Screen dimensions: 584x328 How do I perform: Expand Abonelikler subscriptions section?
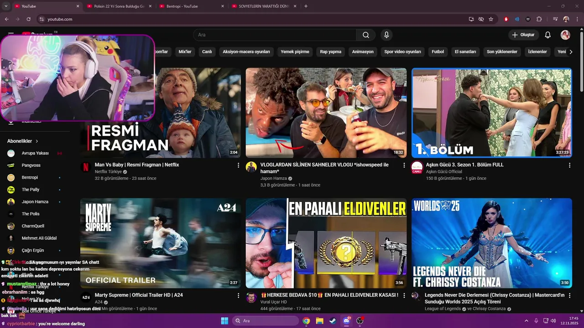(x=23, y=141)
